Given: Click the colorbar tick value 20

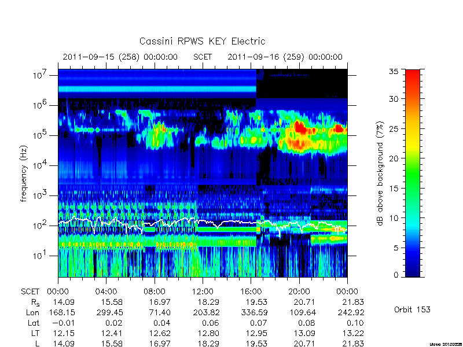Looking at the screenshot, I should (x=394, y=158).
